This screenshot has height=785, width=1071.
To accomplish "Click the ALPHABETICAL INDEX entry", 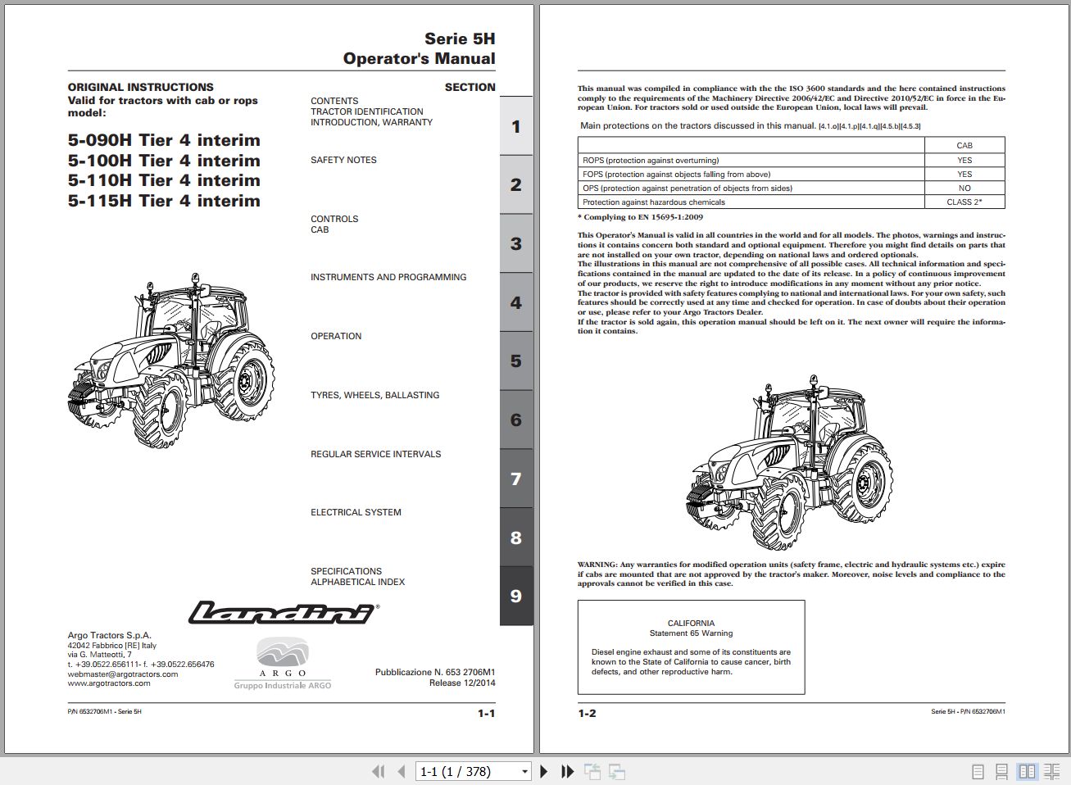I will click(357, 582).
